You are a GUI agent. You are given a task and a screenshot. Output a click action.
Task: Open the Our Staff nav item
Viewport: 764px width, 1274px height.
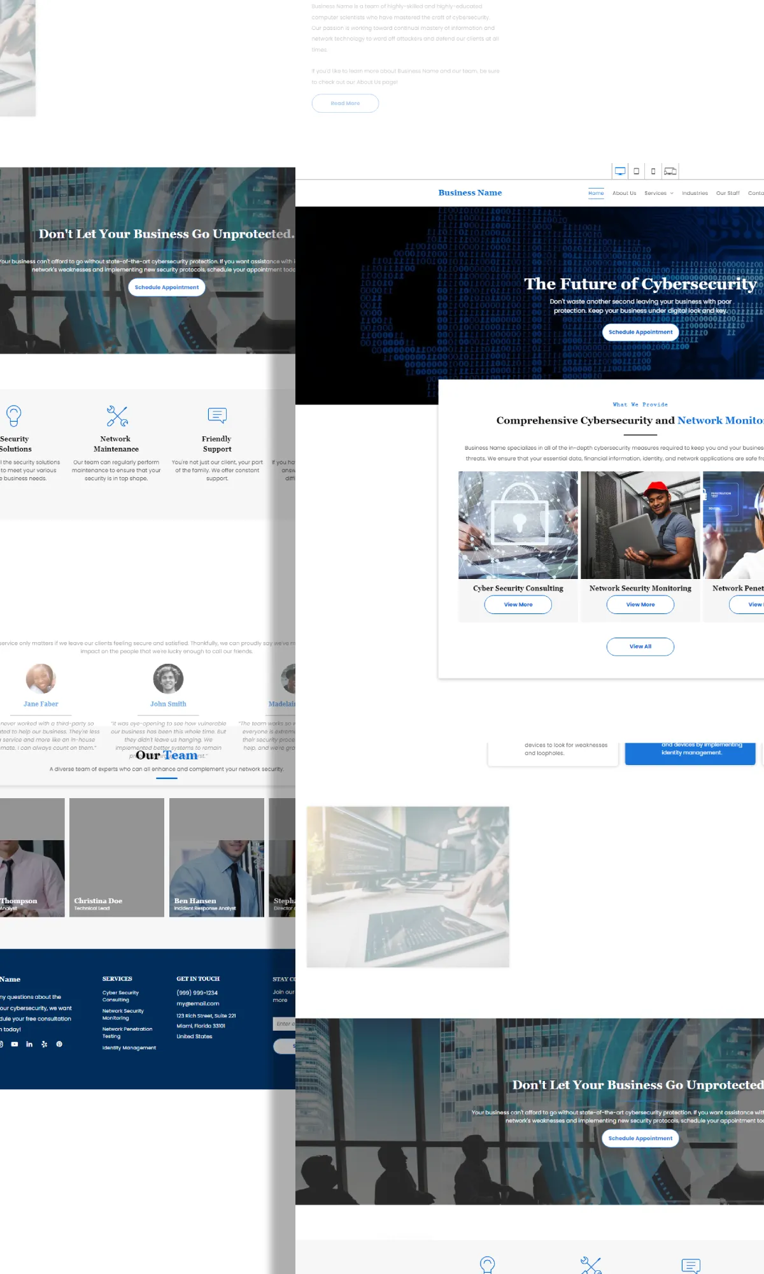(728, 193)
